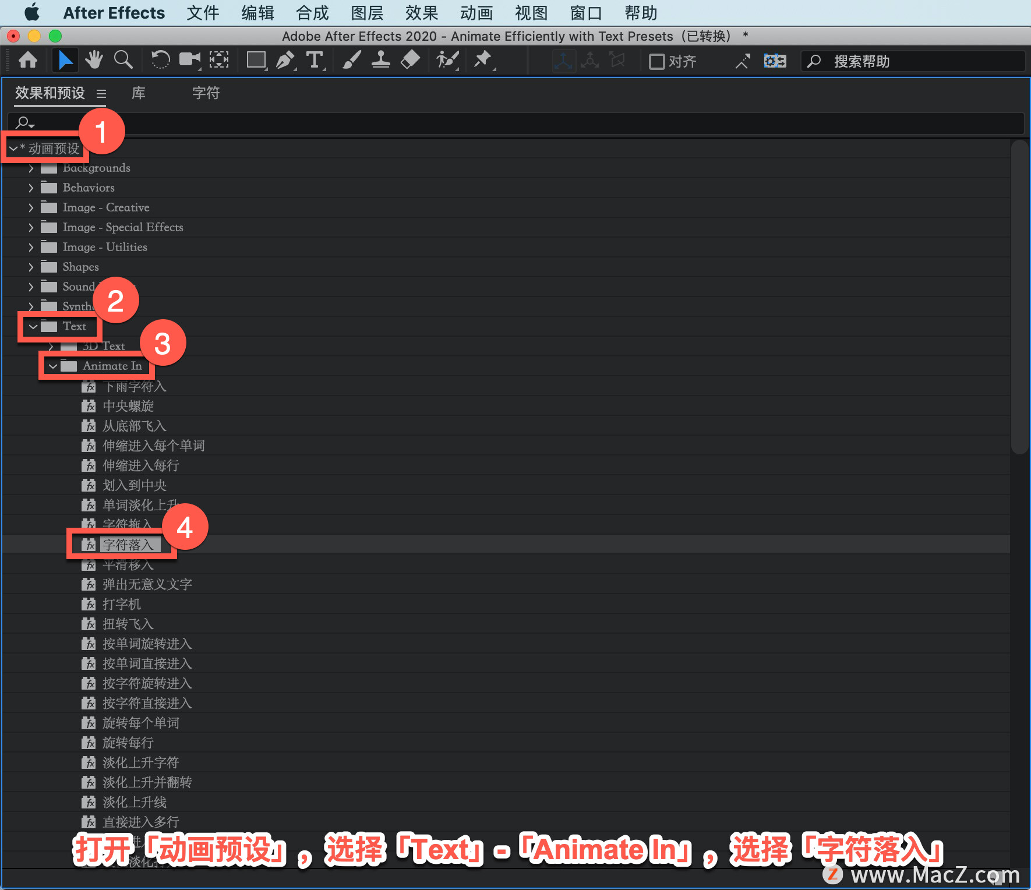Select the 弹出无意义文字 preset
The image size is (1031, 890).
[147, 584]
